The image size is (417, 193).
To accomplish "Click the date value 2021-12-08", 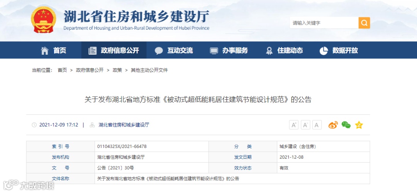I will [292, 157].
